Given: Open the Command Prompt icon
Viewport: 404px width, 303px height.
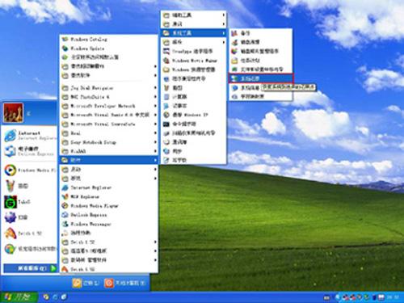Looking at the screenshot, I should [x=166, y=124].
